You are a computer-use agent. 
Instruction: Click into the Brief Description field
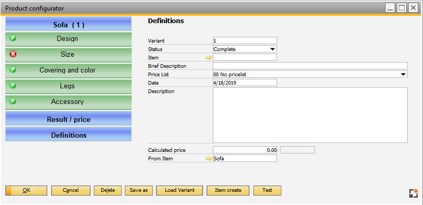(x=310, y=66)
